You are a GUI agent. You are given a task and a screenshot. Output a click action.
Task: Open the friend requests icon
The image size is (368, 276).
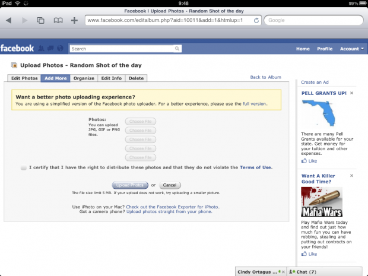[41, 48]
